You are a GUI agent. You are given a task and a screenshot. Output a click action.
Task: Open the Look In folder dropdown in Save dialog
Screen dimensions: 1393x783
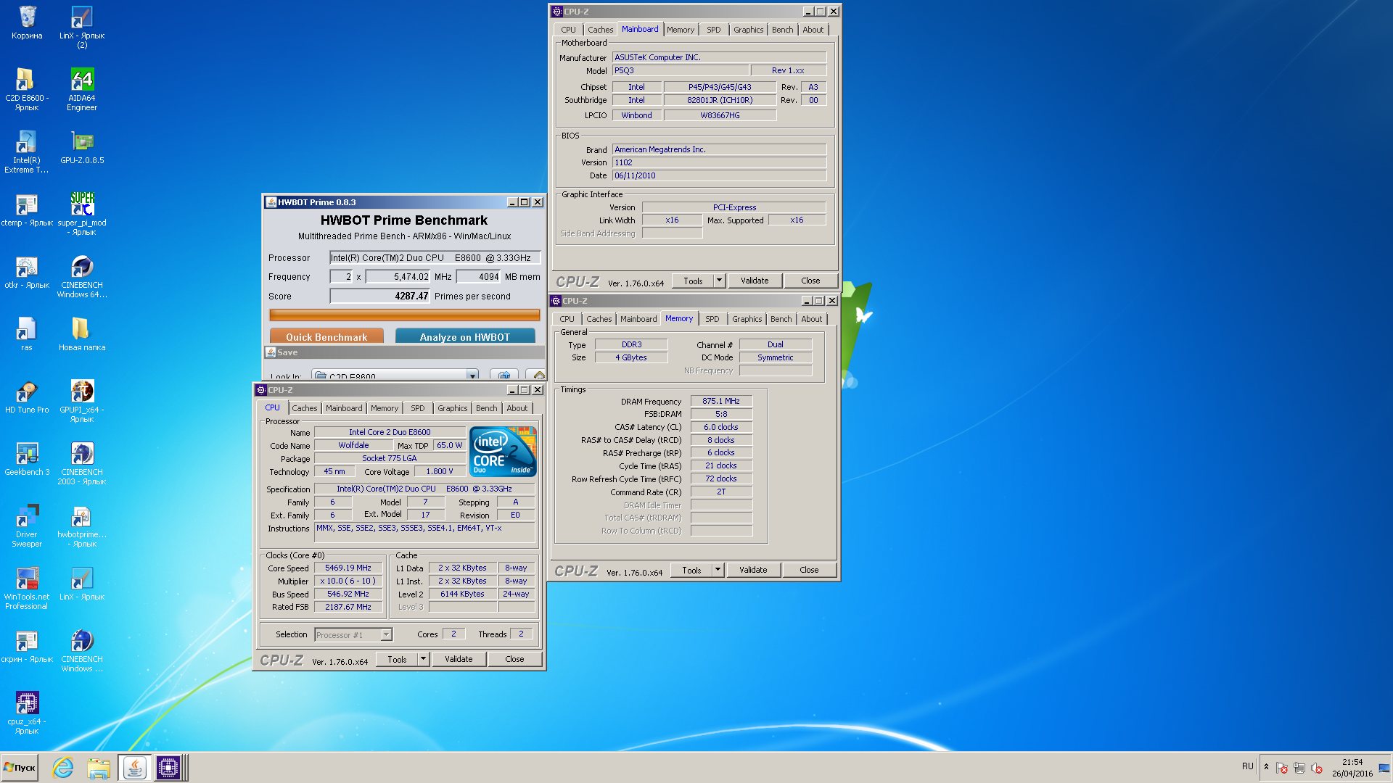coord(472,376)
